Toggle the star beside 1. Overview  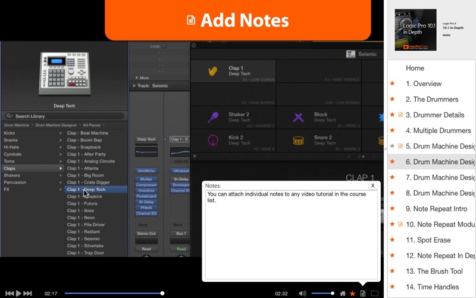coord(392,83)
